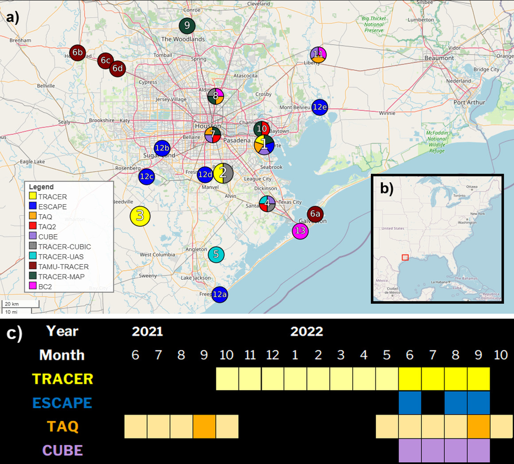Select the maroon marker labeled 6b

78,53
